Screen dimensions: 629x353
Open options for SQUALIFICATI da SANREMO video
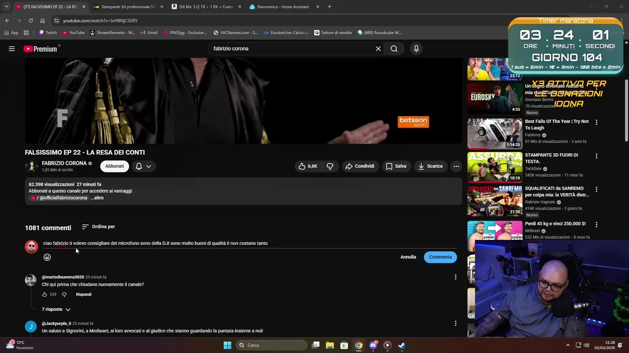(x=597, y=189)
